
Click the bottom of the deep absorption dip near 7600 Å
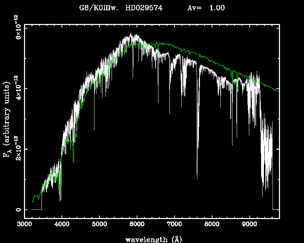point(197,178)
